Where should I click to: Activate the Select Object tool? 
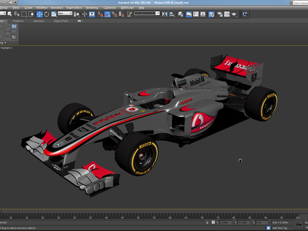pos(10,14)
